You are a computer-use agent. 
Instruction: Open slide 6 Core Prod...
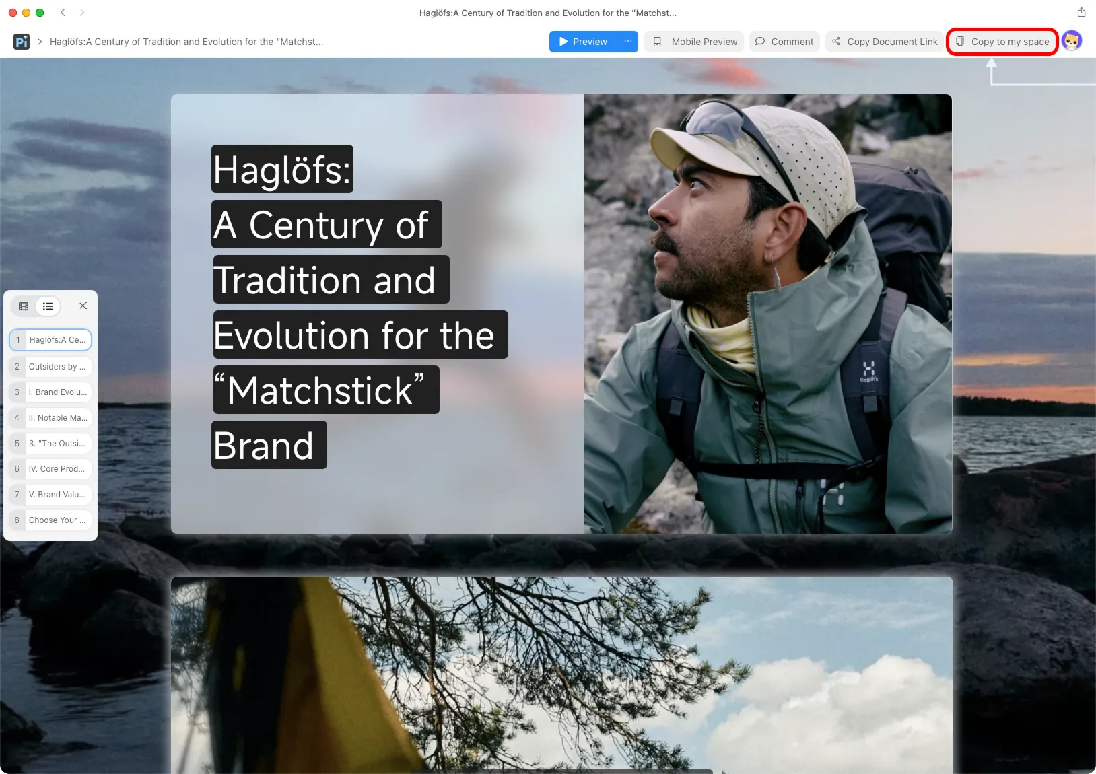(50, 469)
